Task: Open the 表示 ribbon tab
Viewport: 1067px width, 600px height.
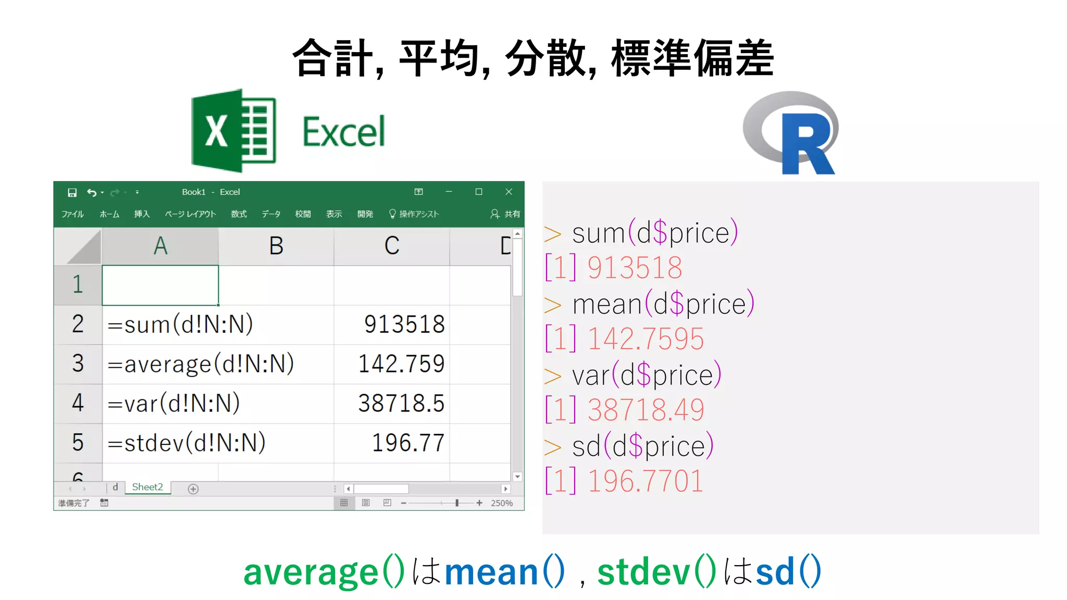Action: 334,214
